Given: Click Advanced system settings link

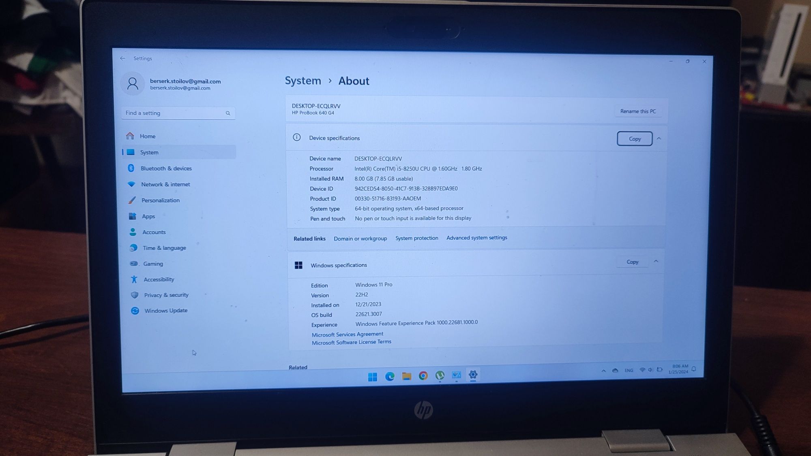Looking at the screenshot, I should coord(477,238).
